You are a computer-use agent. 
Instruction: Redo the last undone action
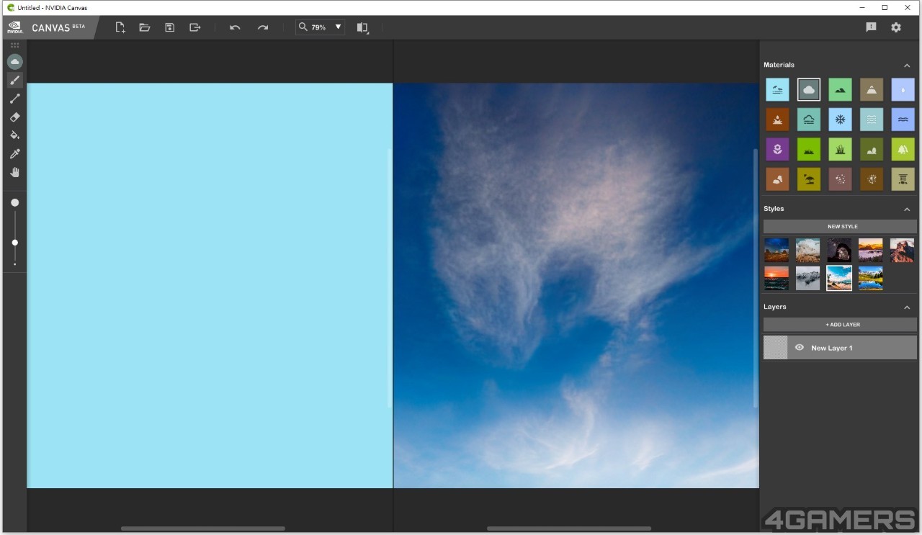click(x=263, y=27)
